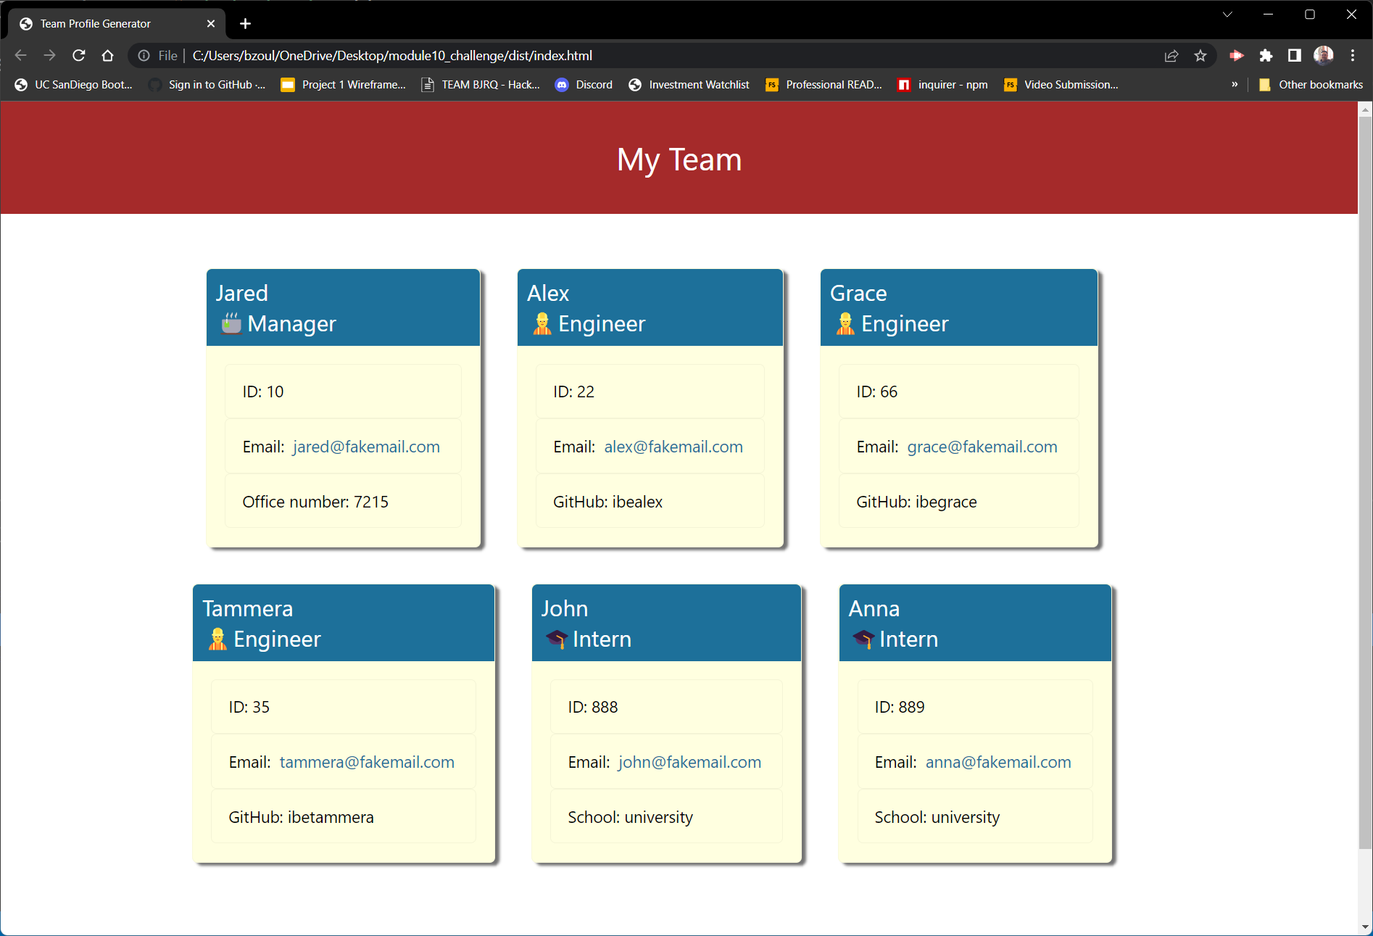The height and width of the screenshot is (936, 1373).
Task: Click 'ID: 35' on Tammera's card
Action: pyautogui.click(x=249, y=707)
